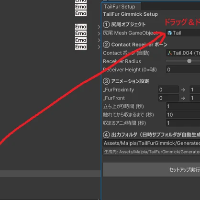Click the Receiver Radius label
The image size is (200, 200).
point(122,61)
